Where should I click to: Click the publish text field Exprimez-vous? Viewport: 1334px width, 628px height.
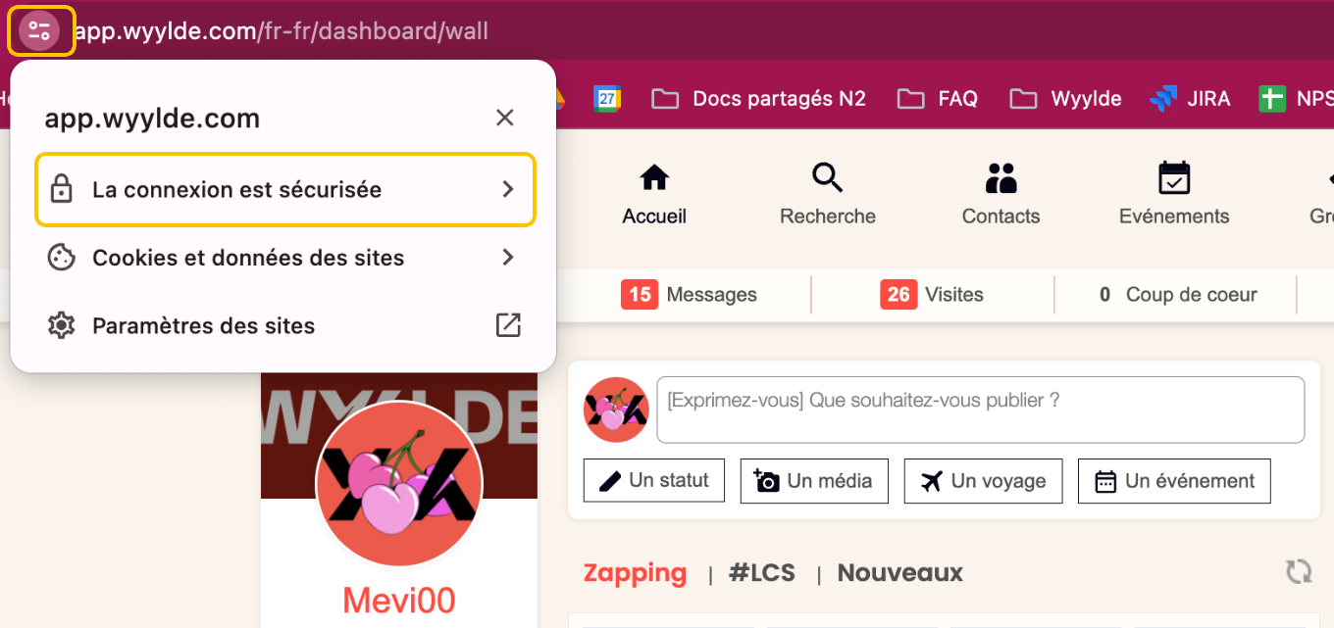(980, 410)
